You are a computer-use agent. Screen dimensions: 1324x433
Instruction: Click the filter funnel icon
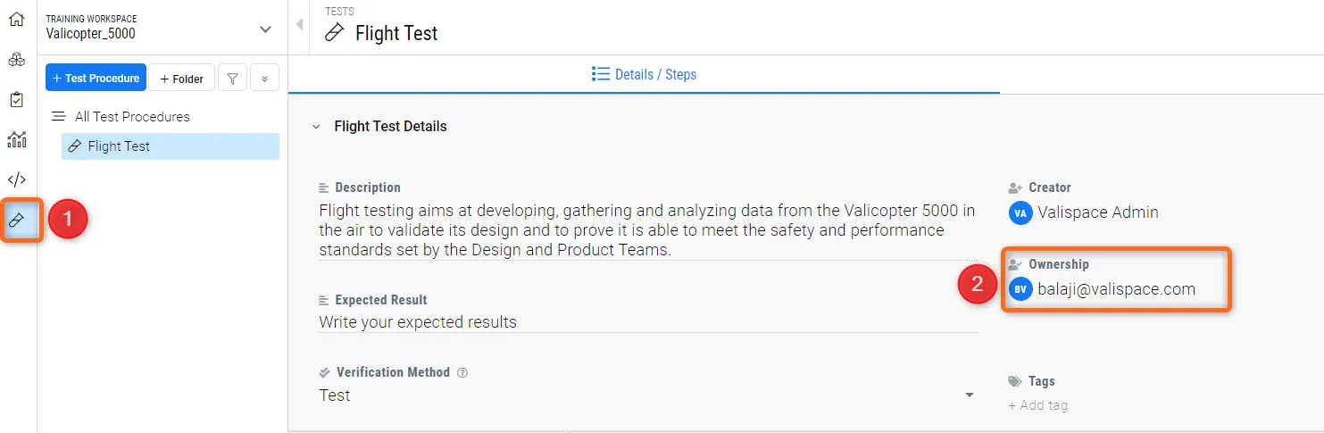coord(232,79)
